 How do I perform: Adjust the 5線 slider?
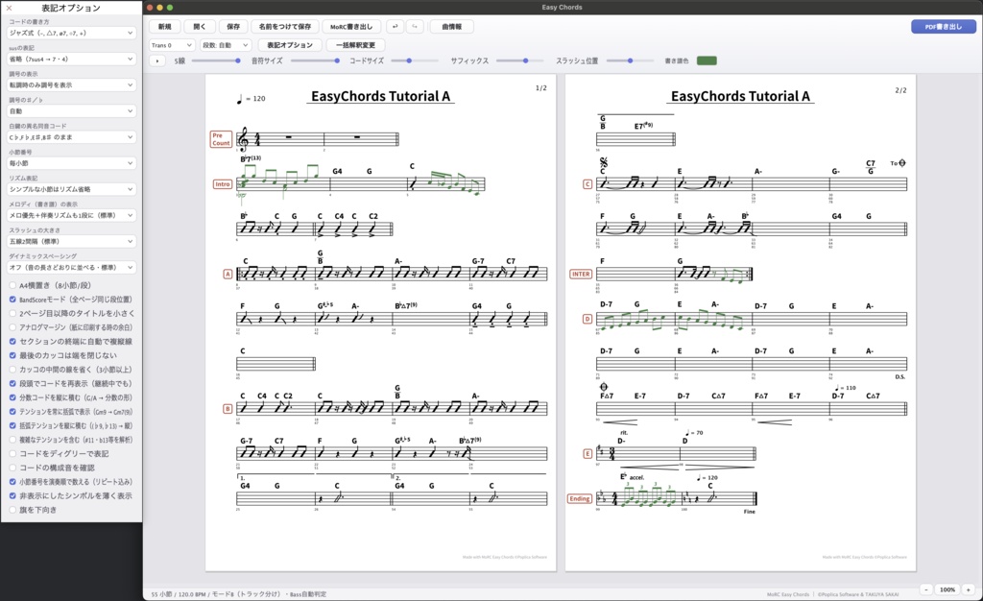point(215,60)
